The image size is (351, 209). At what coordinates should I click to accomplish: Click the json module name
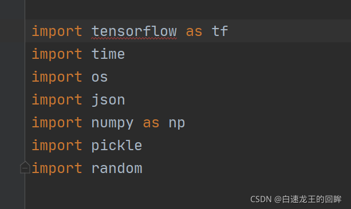108,100
